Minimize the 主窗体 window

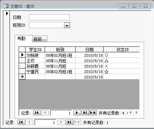pos(123,6)
